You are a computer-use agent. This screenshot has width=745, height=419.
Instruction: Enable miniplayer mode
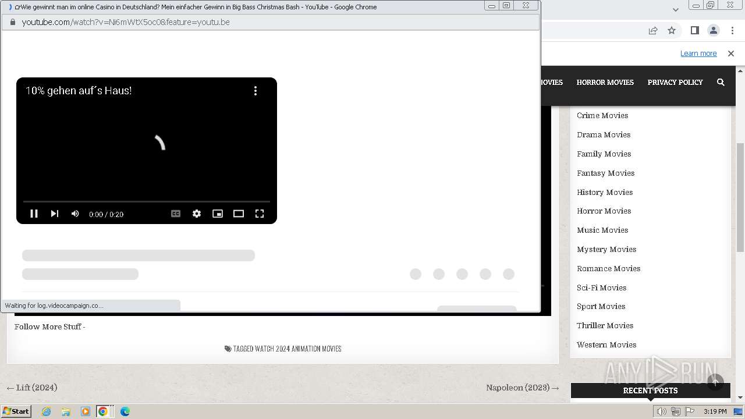coord(218,214)
